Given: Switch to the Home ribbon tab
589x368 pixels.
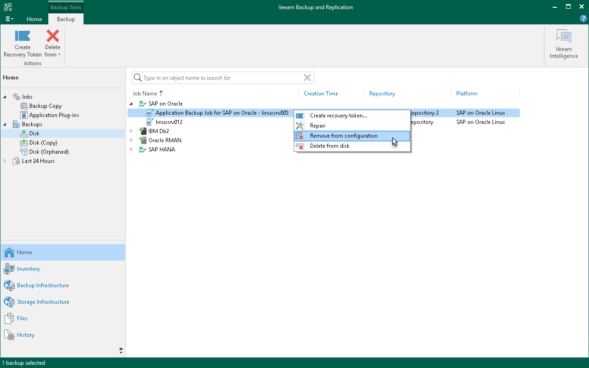Looking at the screenshot, I should pos(34,19).
